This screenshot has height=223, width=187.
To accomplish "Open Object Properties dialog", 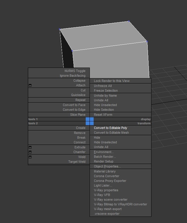I will 107,167.
